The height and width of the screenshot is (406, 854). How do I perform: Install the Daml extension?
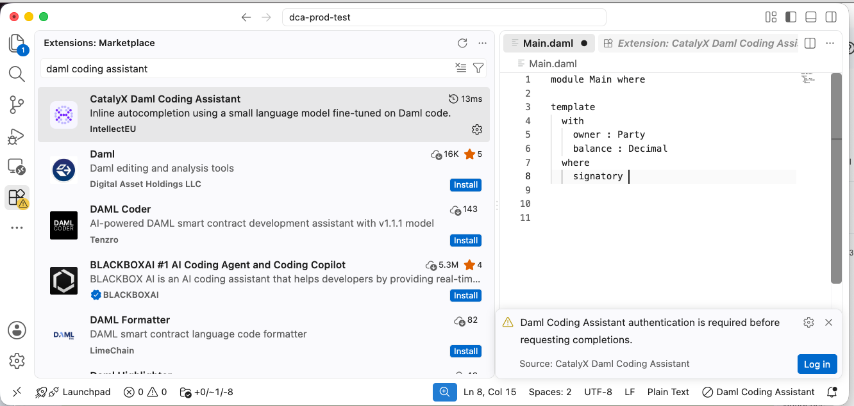coord(465,185)
